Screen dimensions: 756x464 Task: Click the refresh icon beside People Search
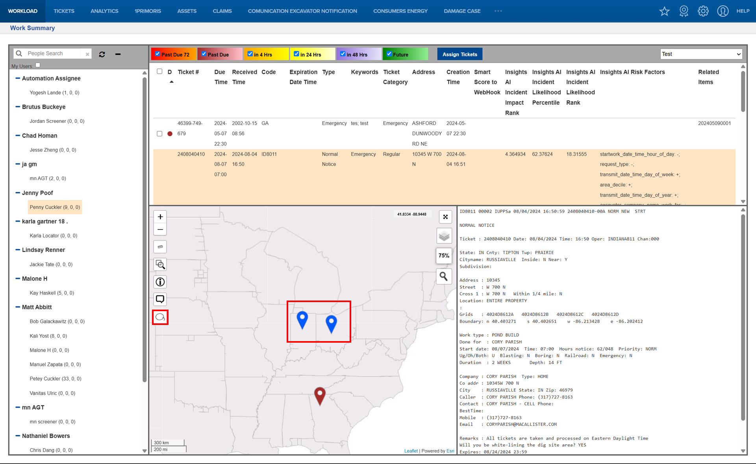click(x=102, y=54)
